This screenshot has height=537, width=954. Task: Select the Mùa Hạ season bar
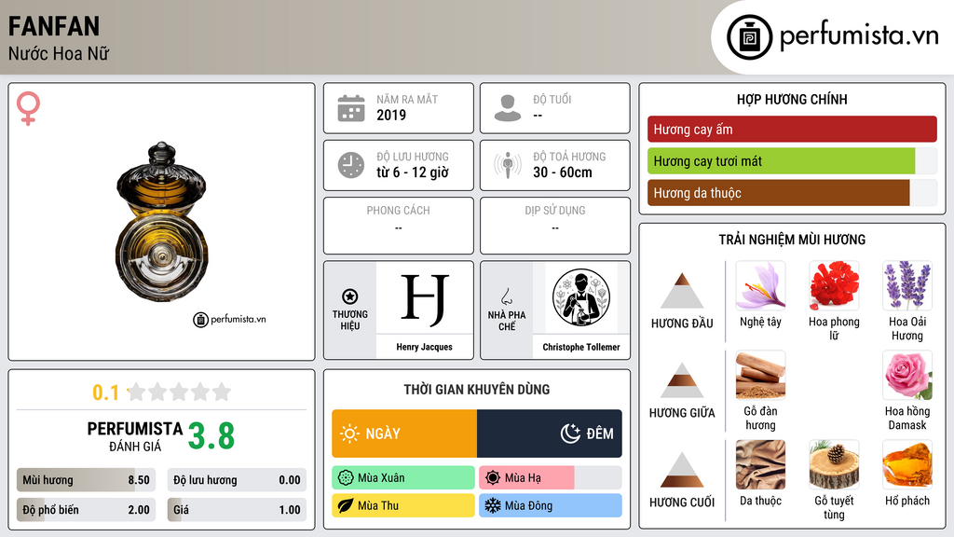point(551,478)
